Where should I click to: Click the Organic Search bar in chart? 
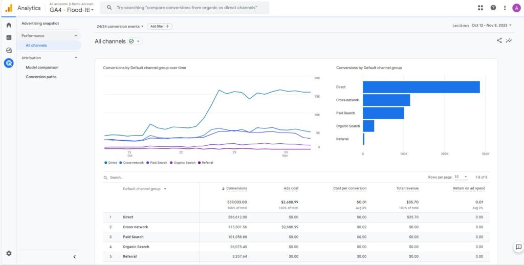(368, 126)
